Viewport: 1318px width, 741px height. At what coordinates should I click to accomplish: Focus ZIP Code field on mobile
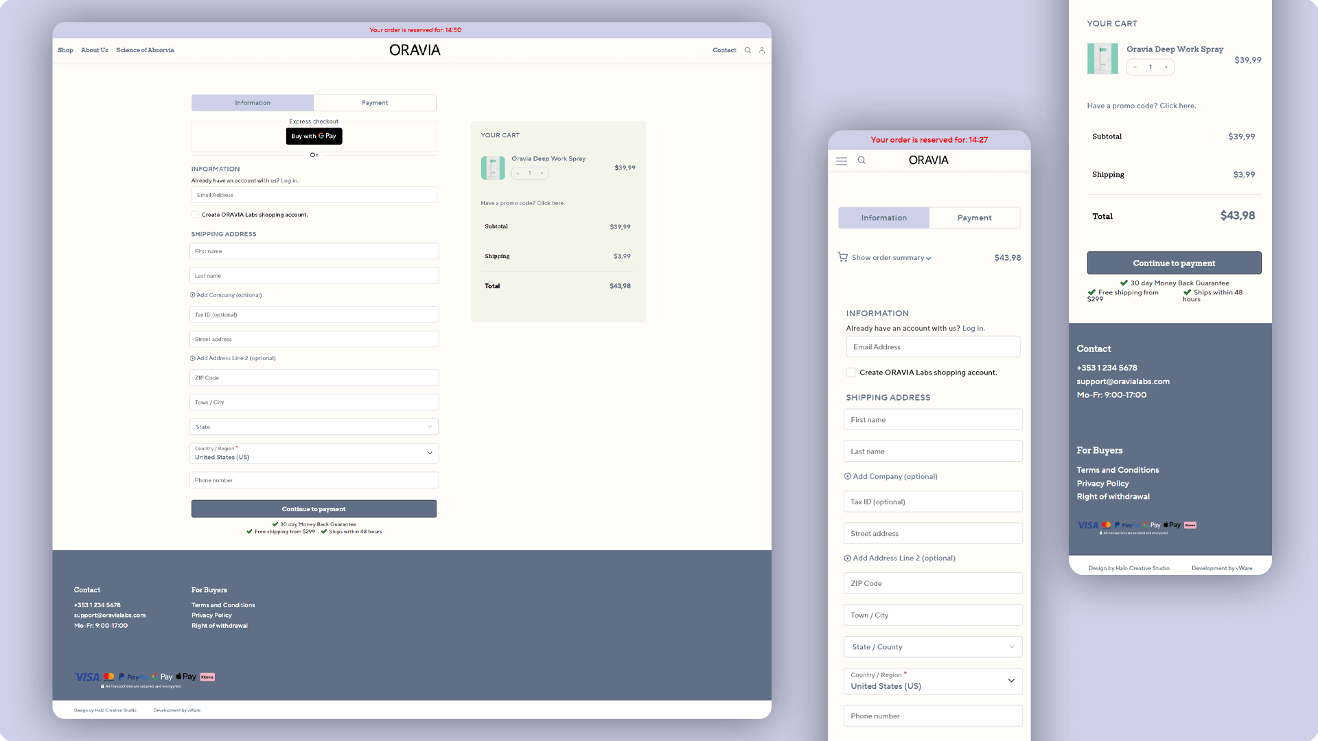(933, 583)
